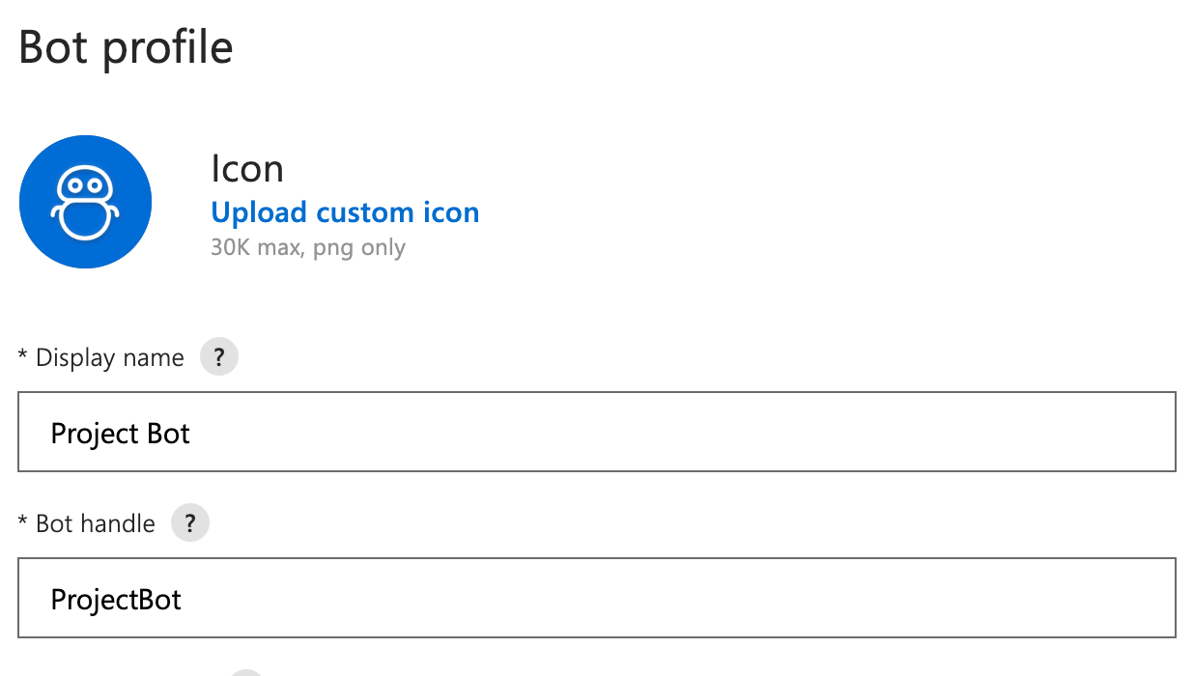Click the "Bot profile" page heading
Viewport: 1194px width, 676px height.
coord(126,46)
